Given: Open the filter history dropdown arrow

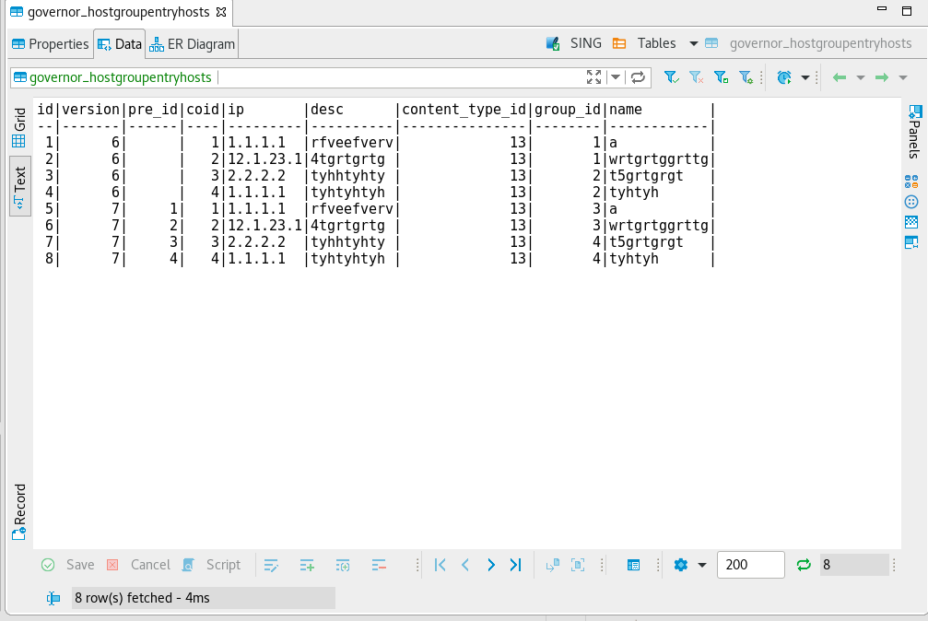Looking at the screenshot, I should point(616,77).
